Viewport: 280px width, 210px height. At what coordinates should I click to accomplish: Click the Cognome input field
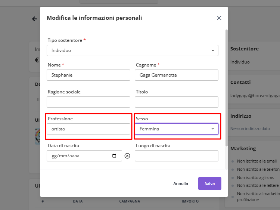pos(177,75)
